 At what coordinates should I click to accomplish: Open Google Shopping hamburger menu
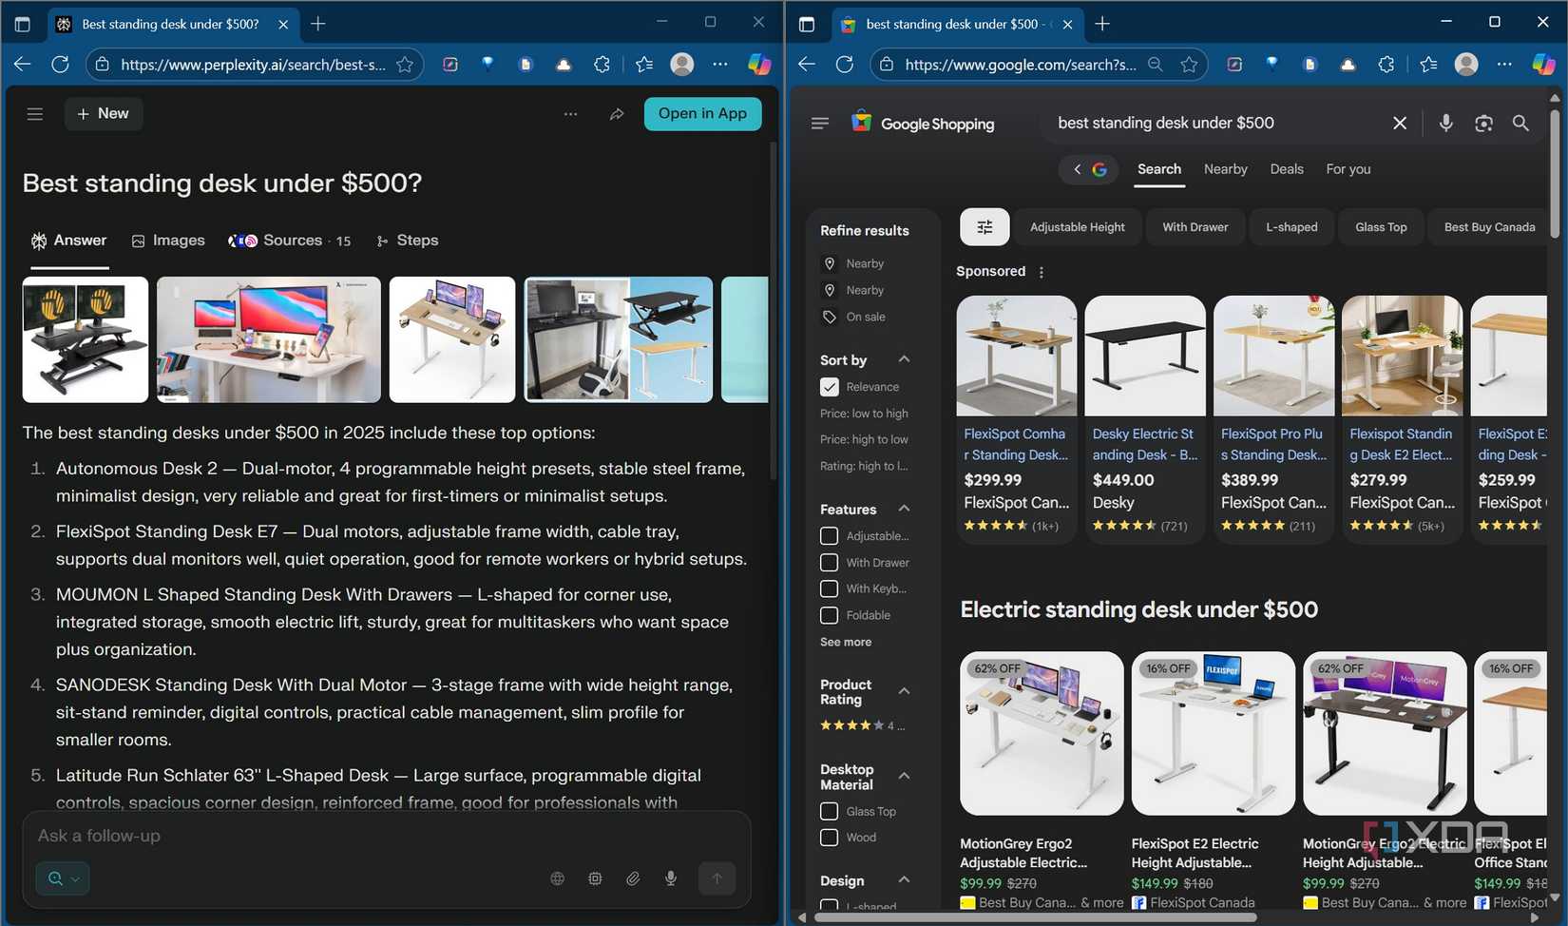point(820,124)
